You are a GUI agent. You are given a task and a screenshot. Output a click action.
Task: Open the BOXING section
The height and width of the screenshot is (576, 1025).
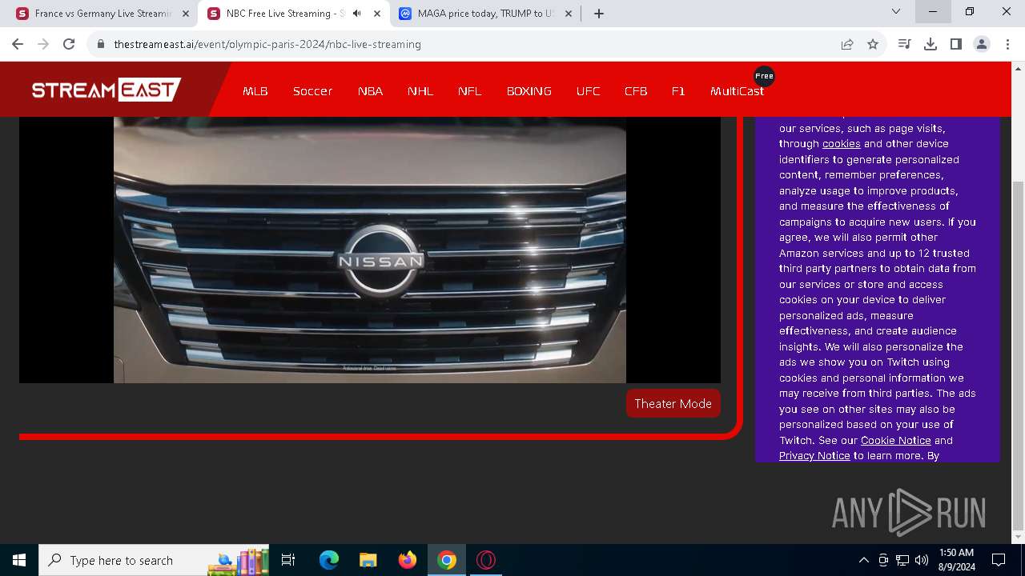pyautogui.click(x=529, y=91)
